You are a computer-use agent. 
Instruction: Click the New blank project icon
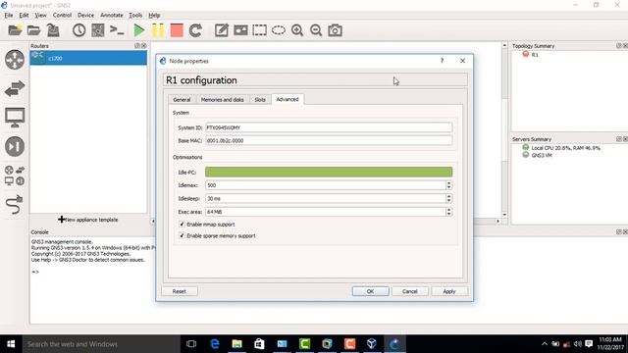tap(15, 30)
